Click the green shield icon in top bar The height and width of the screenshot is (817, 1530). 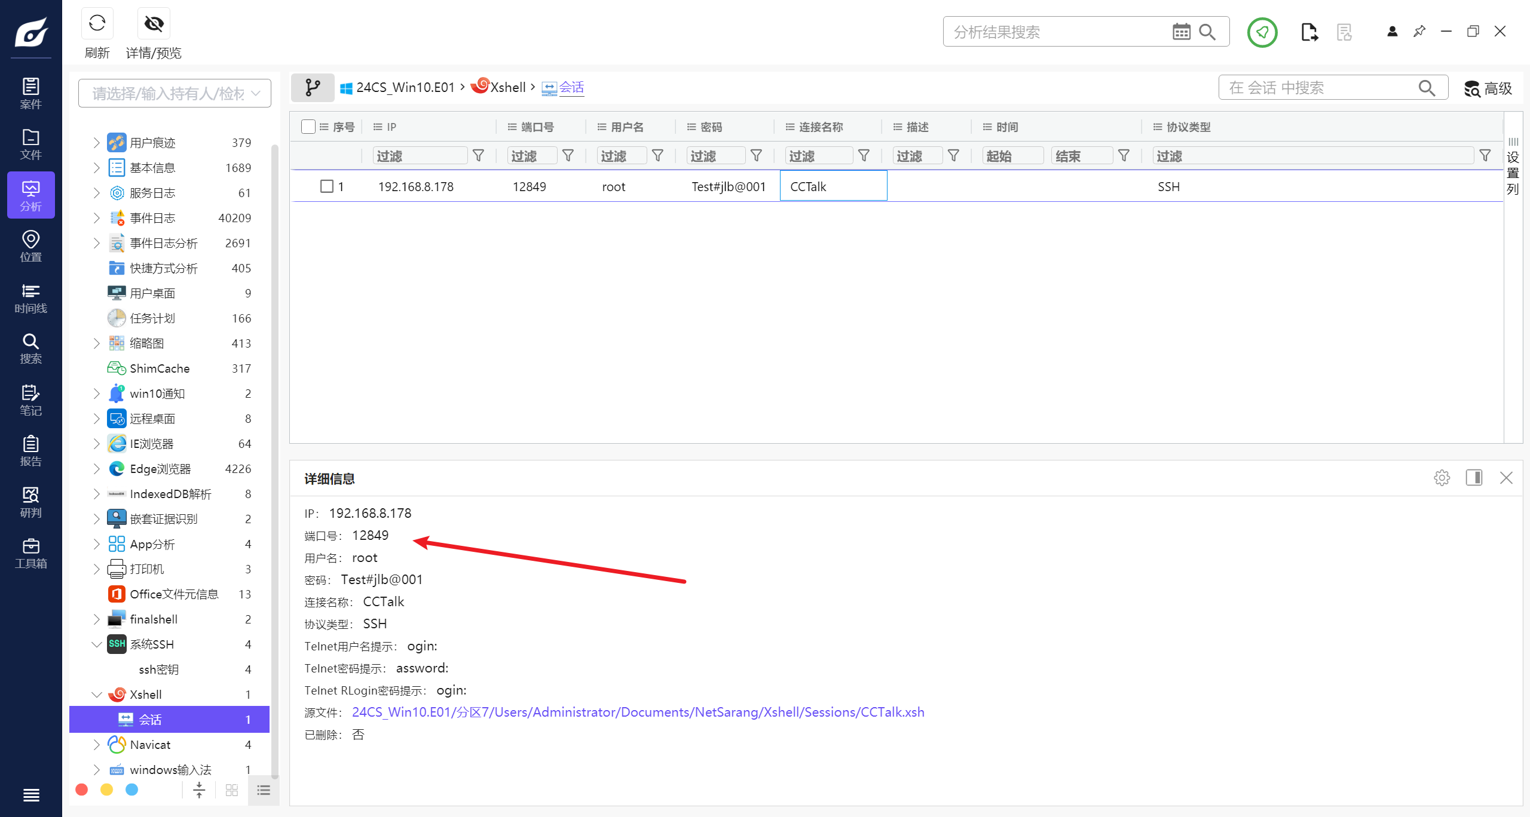(x=1262, y=32)
